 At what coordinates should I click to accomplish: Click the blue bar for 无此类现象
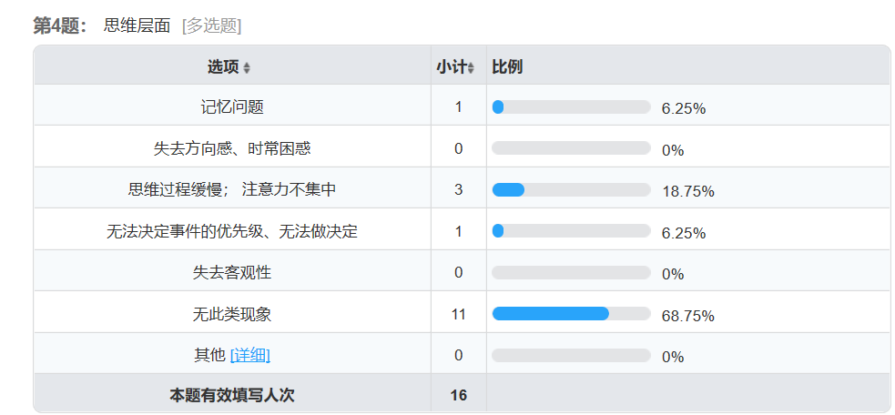(x=551, y=314)
